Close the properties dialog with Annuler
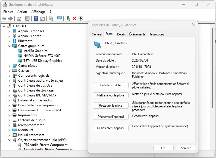 tap(185, 148)
